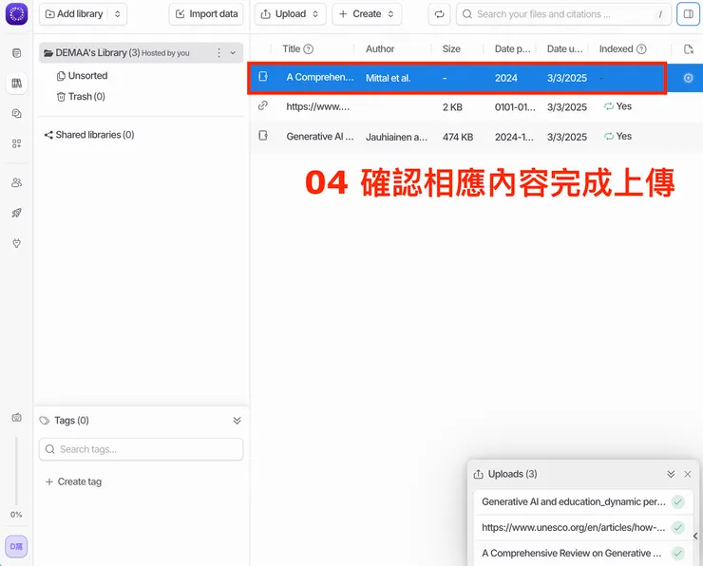Select the A Comprehen... title cell

[x=319, y=78]
